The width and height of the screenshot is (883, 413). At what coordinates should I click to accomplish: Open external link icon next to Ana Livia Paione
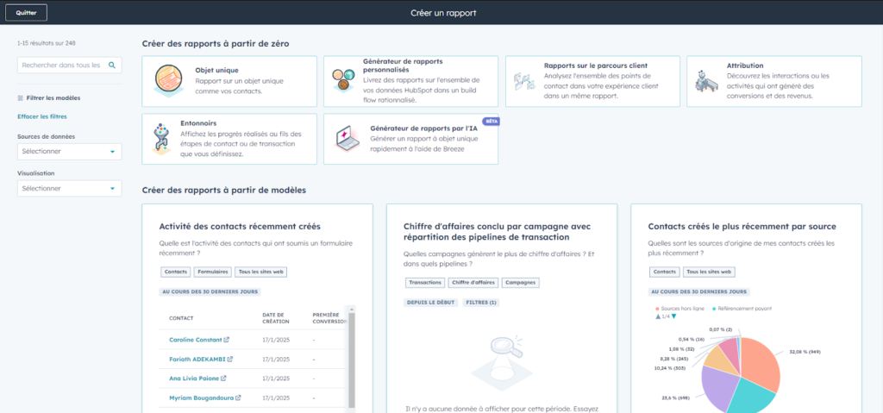click(x=223, y=378)
